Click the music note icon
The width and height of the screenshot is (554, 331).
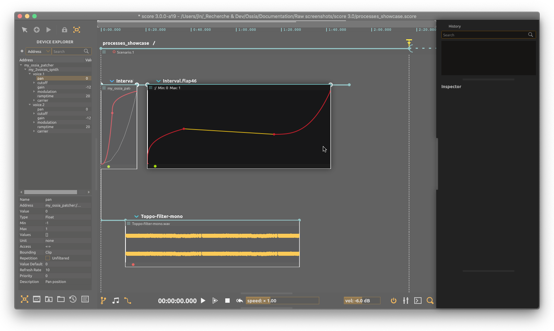(116, 301)
